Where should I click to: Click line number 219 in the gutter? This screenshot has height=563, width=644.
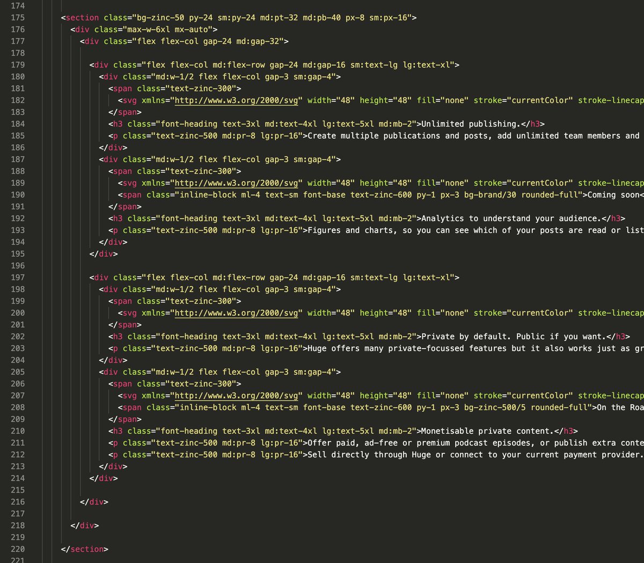pyautogui.click(x=18, y=537)
